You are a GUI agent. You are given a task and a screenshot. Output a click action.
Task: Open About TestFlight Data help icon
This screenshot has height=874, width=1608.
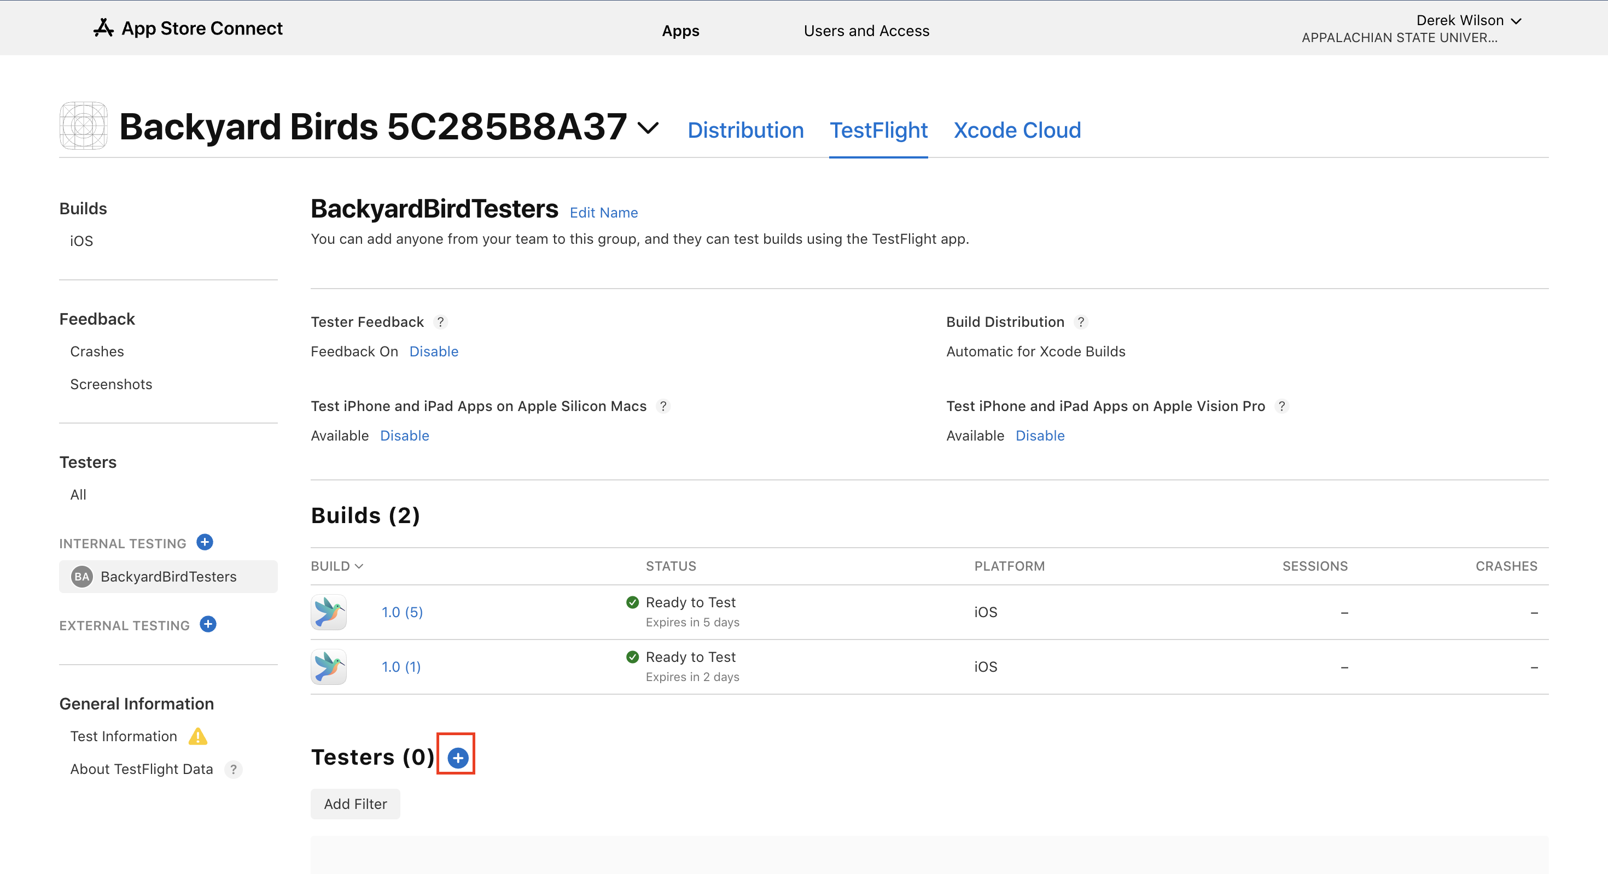(x=234, y=769)
